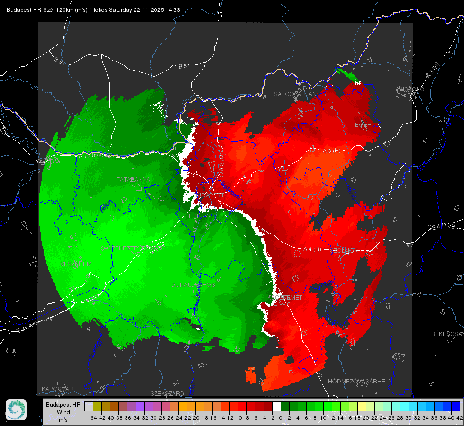464x426 pixels.
Task: Pick the yellow swatch beside legend value 18
Action: click(362, 406)
